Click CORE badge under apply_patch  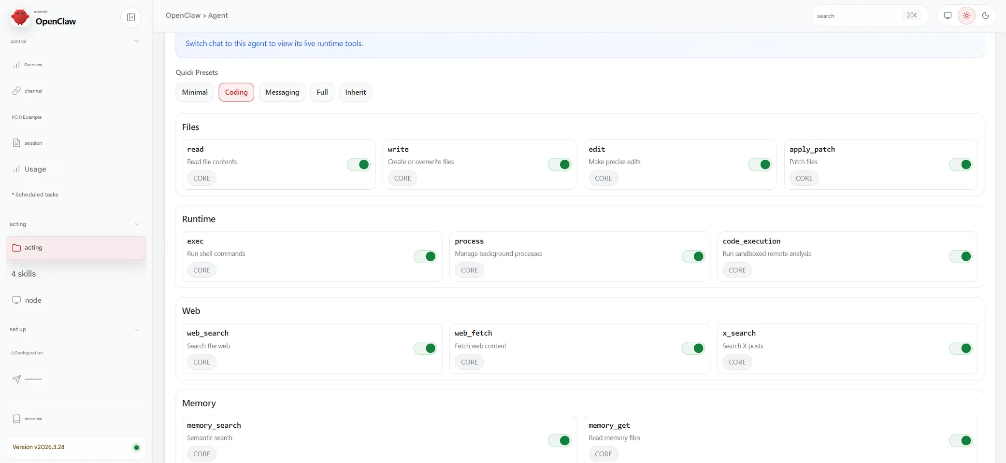pos(804,178)
